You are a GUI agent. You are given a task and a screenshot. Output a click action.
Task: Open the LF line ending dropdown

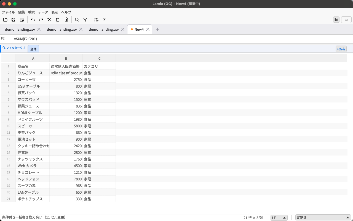click(x=279, y=218)
